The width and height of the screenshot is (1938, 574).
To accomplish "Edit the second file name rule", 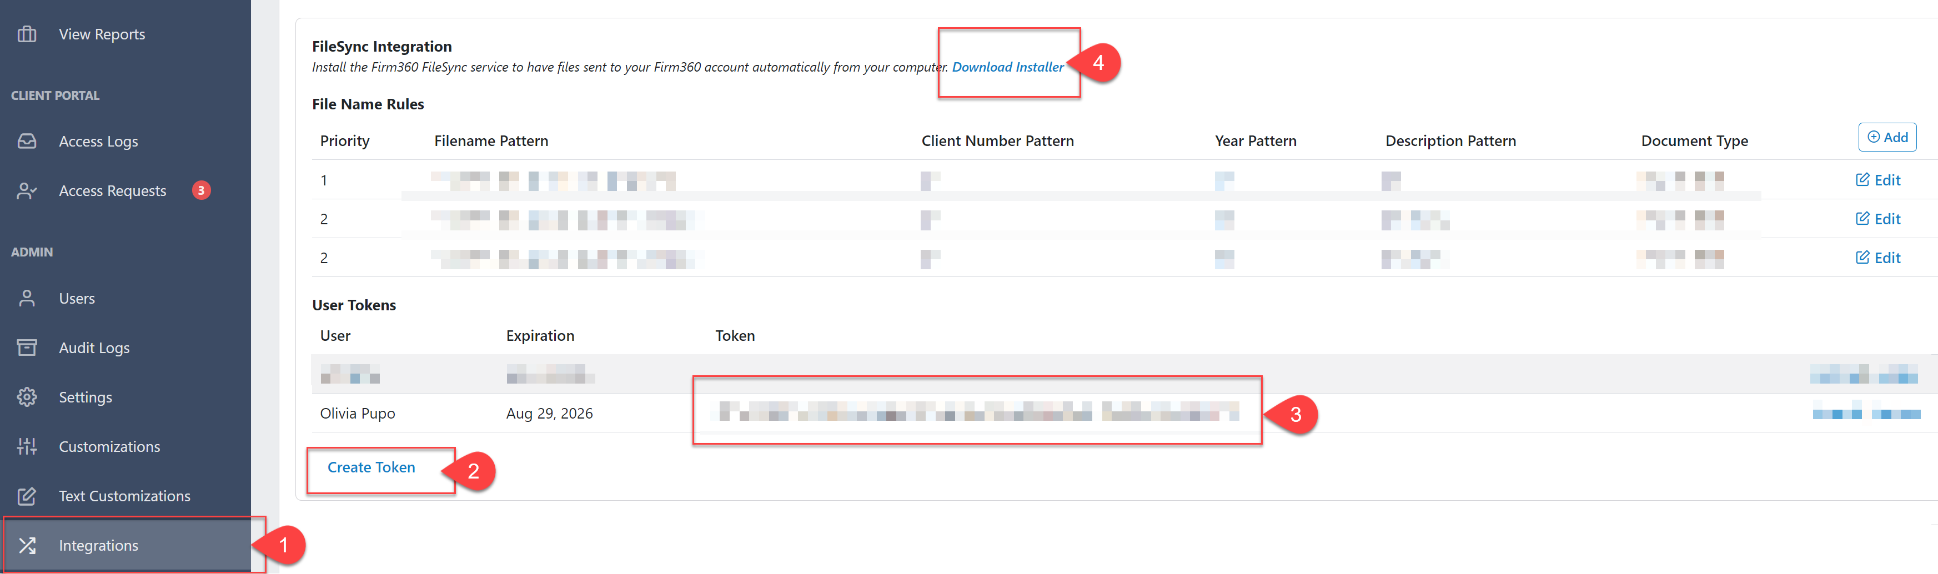I will pyautogui.click(x=1878, y=218).
